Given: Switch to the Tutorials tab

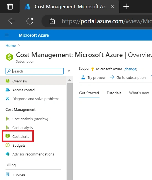Looking at the screenshot, I should [114, 93].
